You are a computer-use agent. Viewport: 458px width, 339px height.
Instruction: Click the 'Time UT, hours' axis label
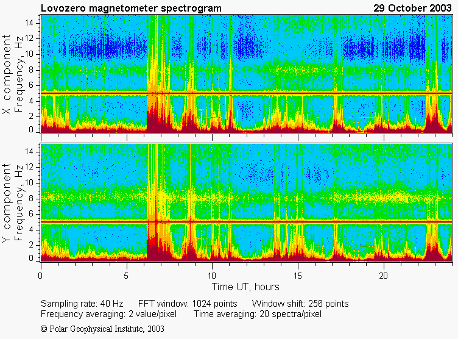(245, 286)
